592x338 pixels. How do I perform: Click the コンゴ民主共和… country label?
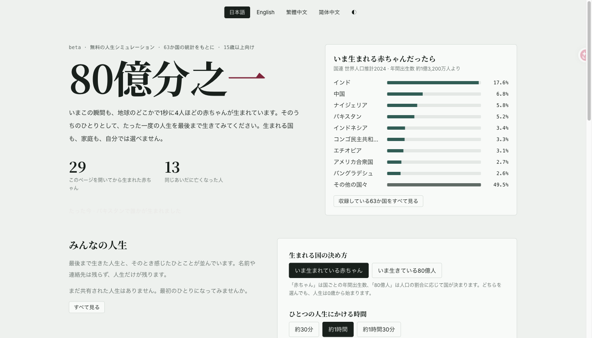[x=356, y=139]
